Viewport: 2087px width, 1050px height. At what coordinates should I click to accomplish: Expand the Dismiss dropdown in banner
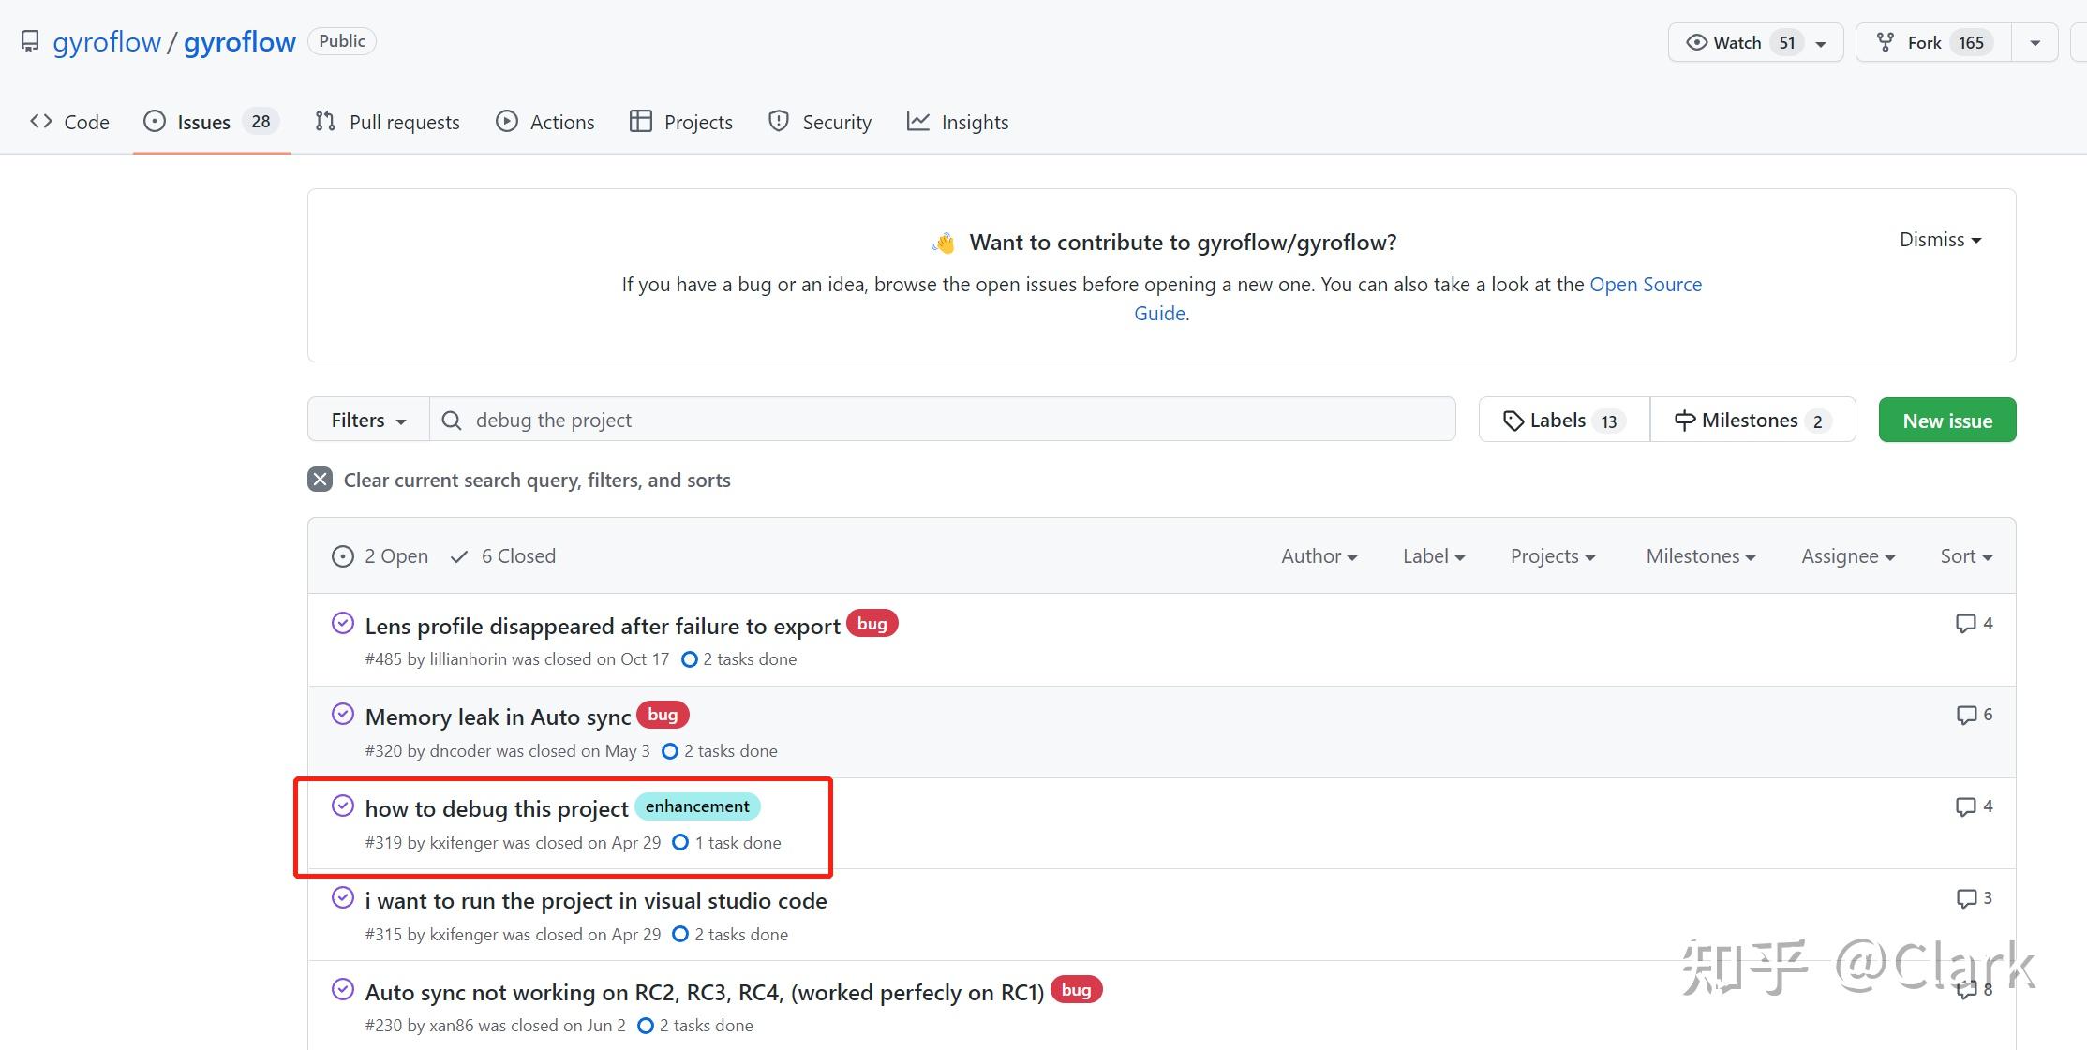click(1939, 240)
